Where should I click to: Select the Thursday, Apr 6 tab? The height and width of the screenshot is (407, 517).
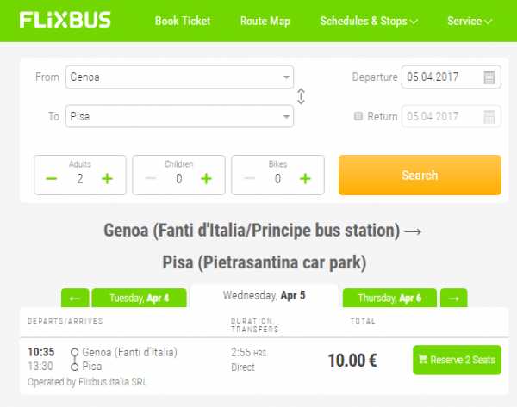click(x=389, y=298)
